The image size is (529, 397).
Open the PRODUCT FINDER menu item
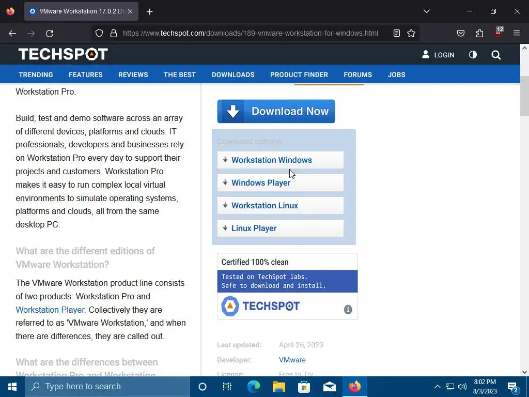pyautogui.click(x=299, y=74)
